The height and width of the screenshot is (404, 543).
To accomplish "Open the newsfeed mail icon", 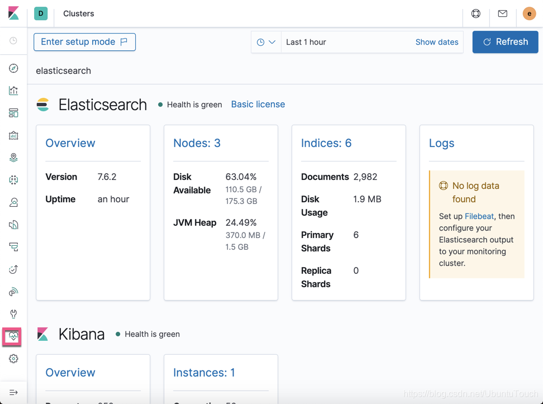I will 502,13.
